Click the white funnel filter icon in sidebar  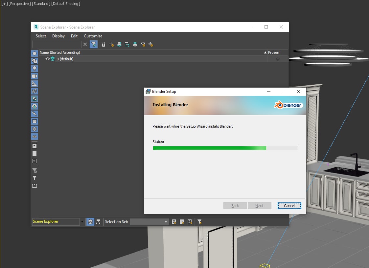point(35,178)
